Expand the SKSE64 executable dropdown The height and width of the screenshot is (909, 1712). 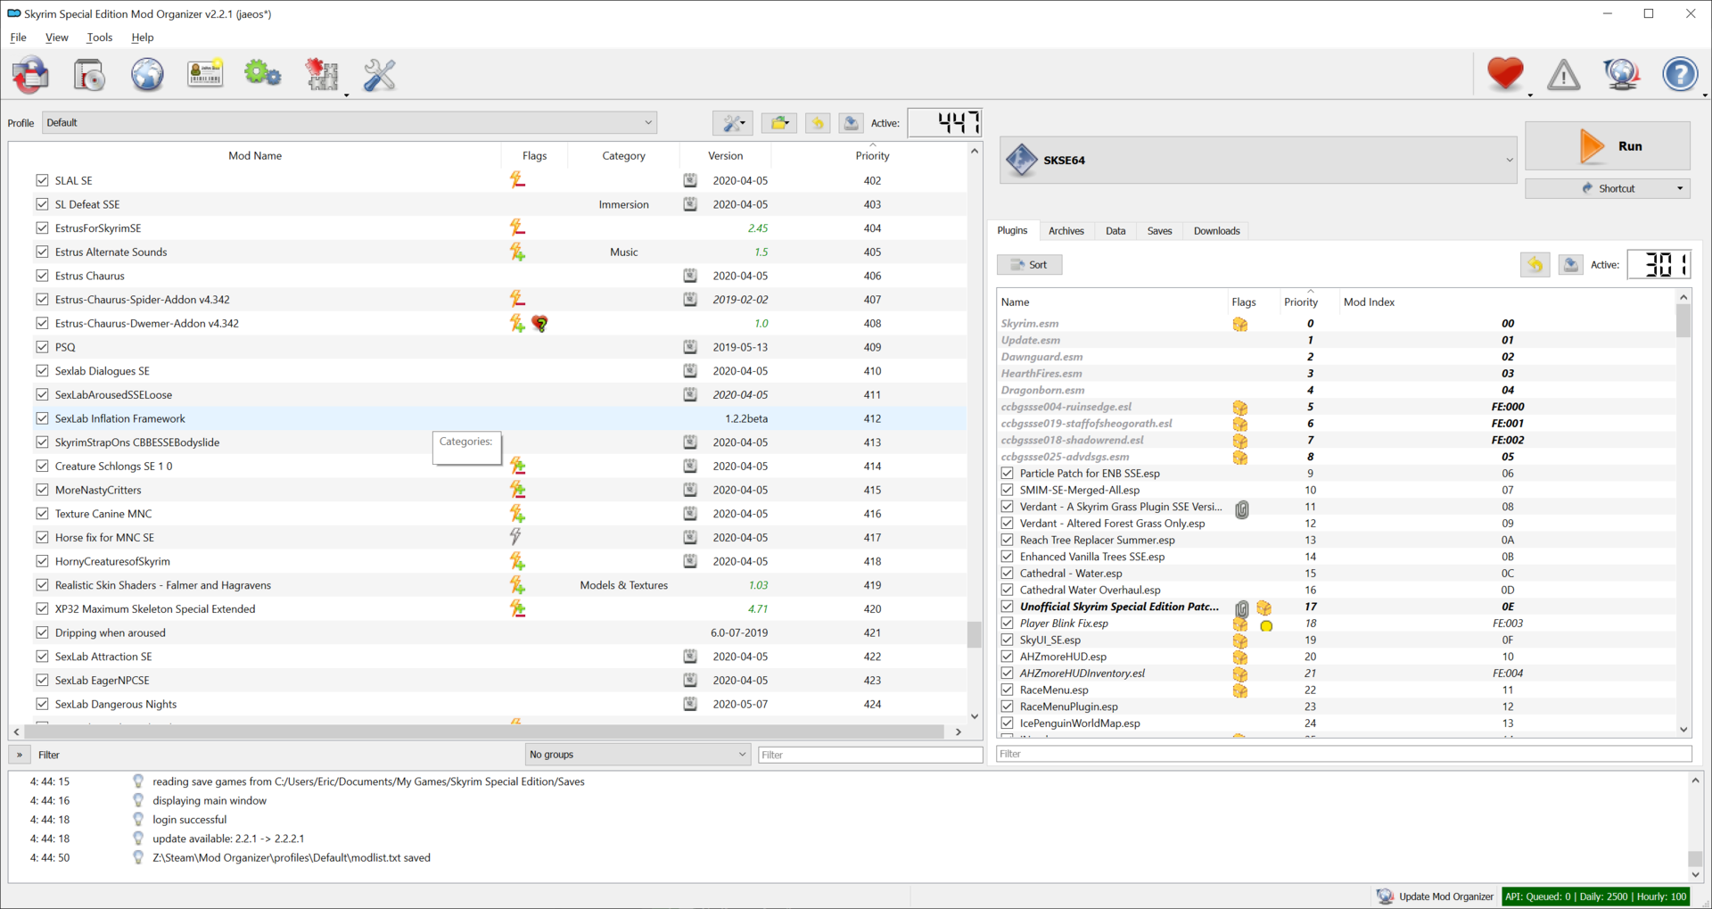[1509, 161]
